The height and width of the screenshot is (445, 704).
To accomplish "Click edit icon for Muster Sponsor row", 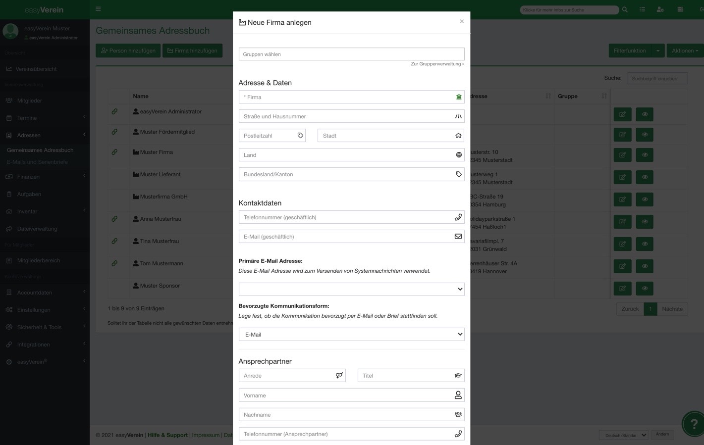I will pos(622,289).
